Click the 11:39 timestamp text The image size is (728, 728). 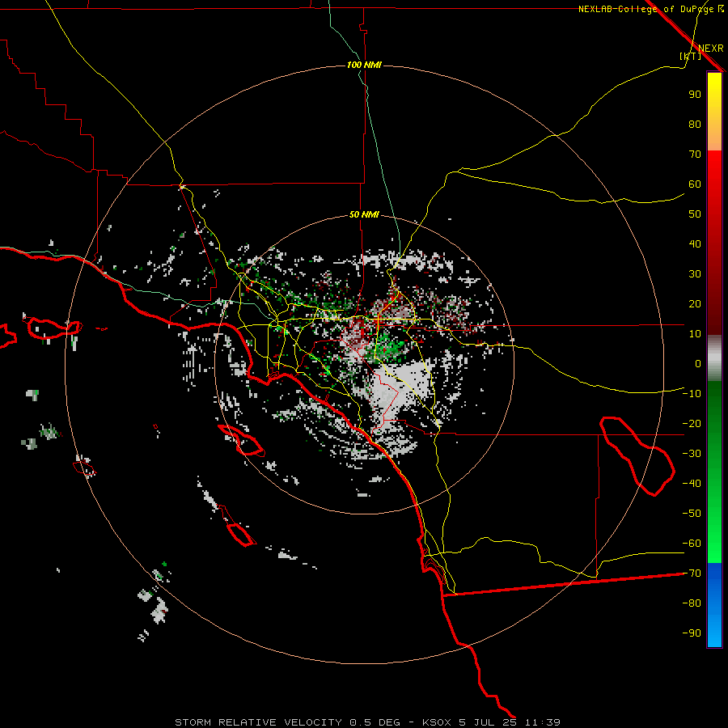pos(542,722)
